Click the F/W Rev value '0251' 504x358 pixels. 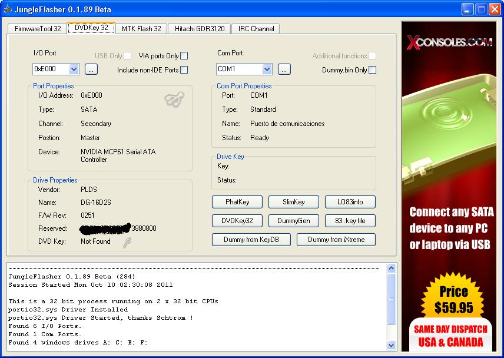(x=87, y=216)
